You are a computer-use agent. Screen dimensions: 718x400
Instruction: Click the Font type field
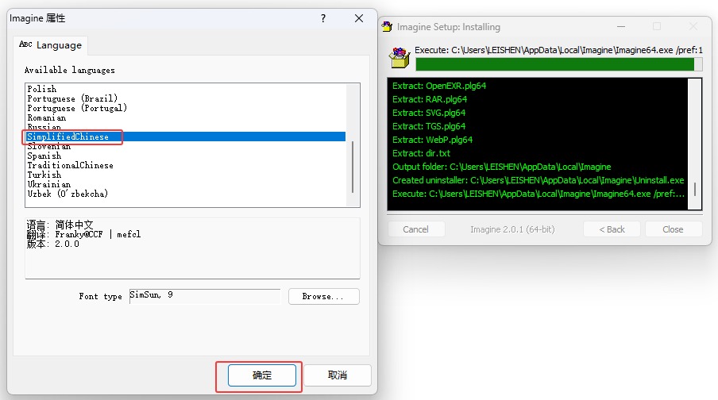(204, 296)
